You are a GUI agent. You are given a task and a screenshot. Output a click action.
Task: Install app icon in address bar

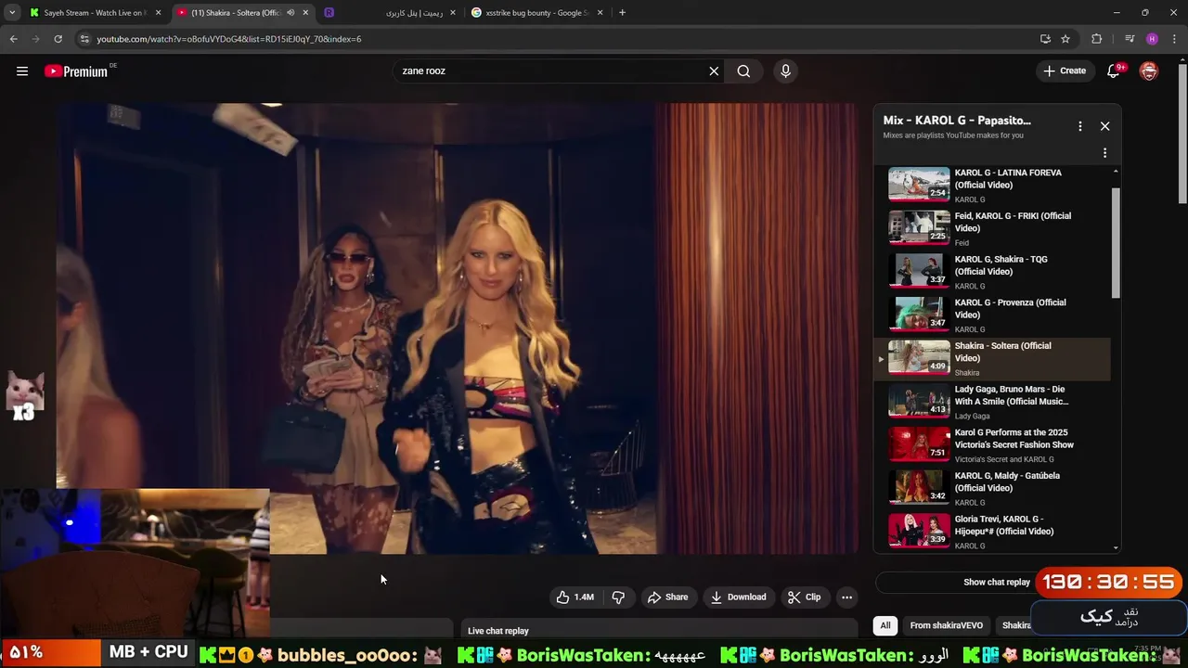[x=1045, y=39]
